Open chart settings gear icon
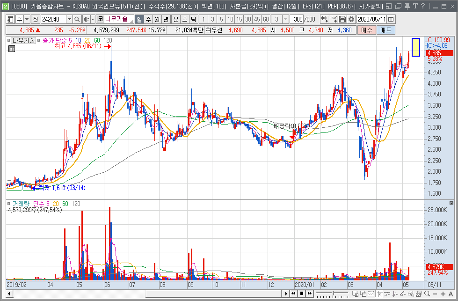This screenshot has width=458, height=301. click(x=351, y=19)
